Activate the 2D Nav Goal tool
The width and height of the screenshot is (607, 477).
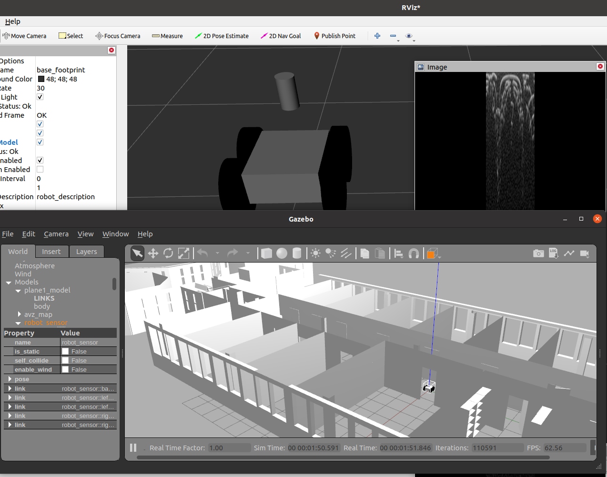(281, 36)
